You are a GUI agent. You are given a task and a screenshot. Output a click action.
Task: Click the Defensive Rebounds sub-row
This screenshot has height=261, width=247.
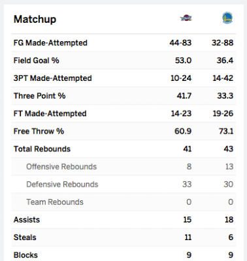[124, 185]
